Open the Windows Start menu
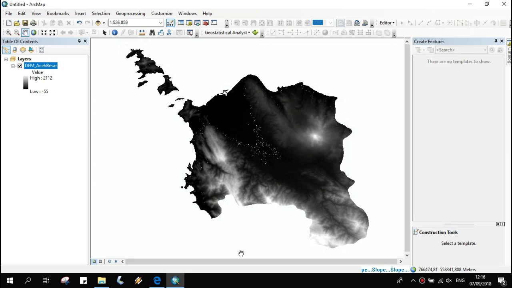The image size is (512, 288). [x=10, y=281]
